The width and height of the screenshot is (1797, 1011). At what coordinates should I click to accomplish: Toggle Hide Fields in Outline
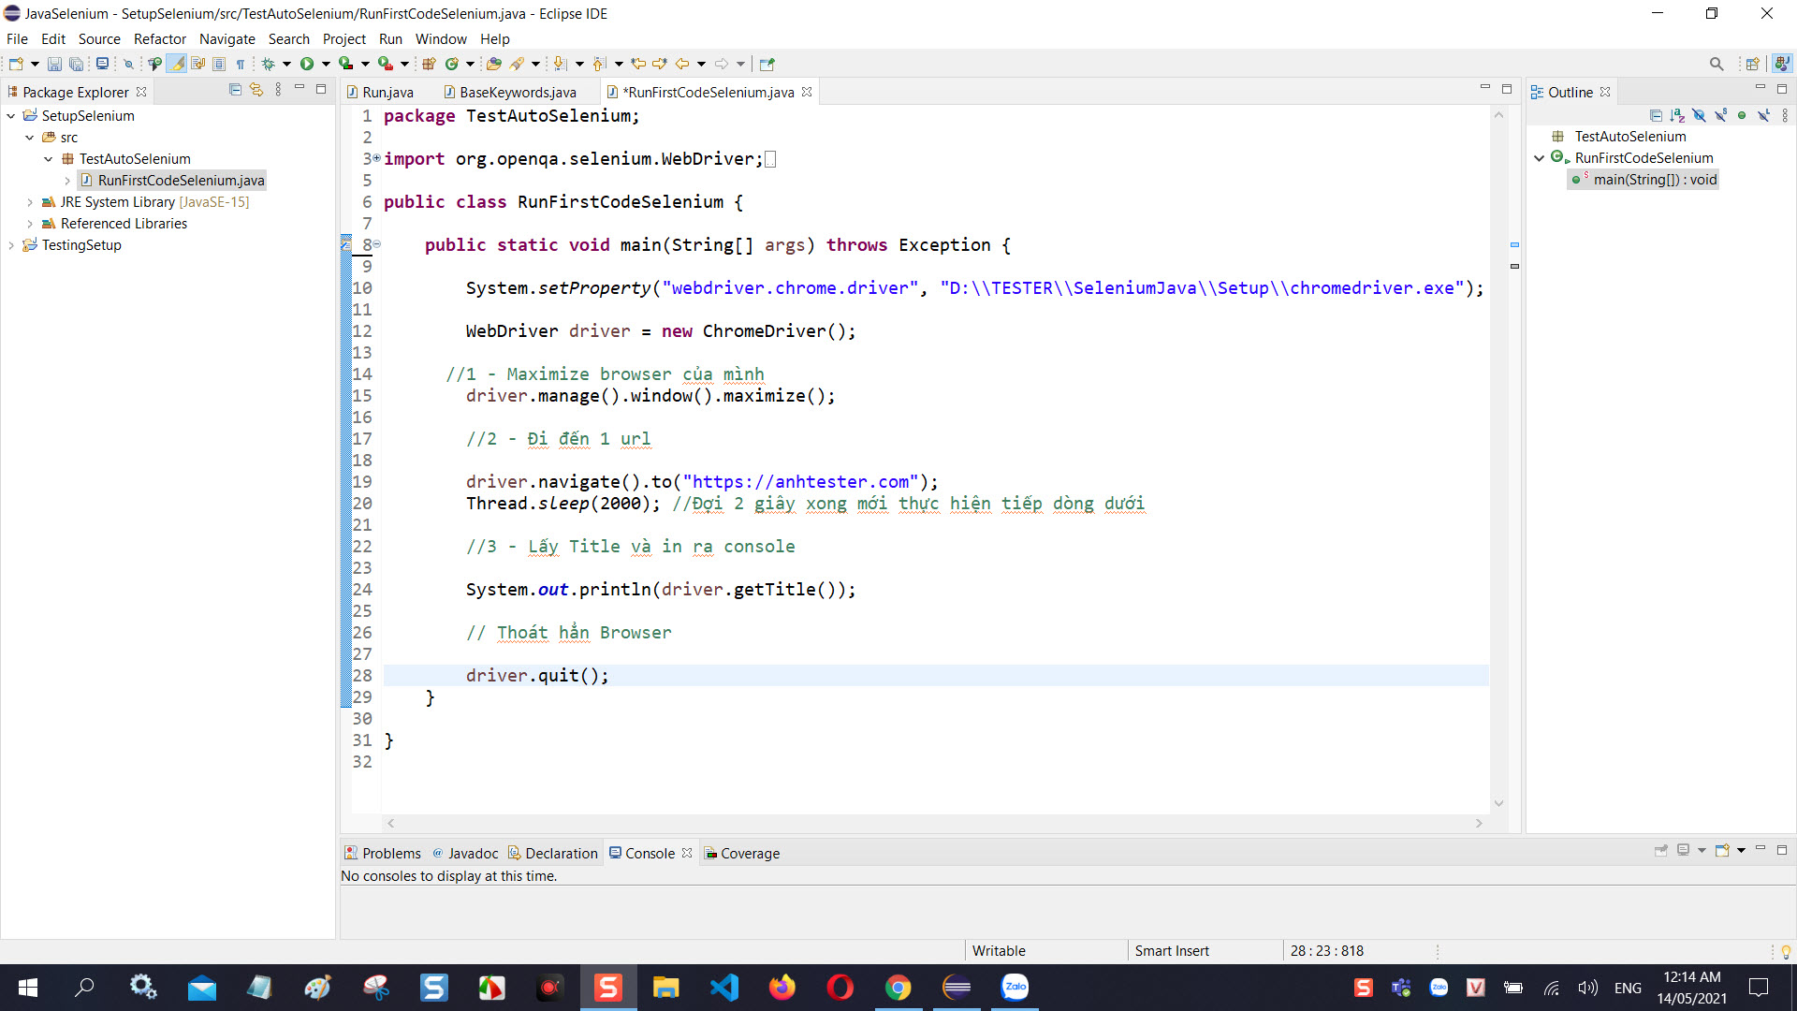(x=1699, y=115)
